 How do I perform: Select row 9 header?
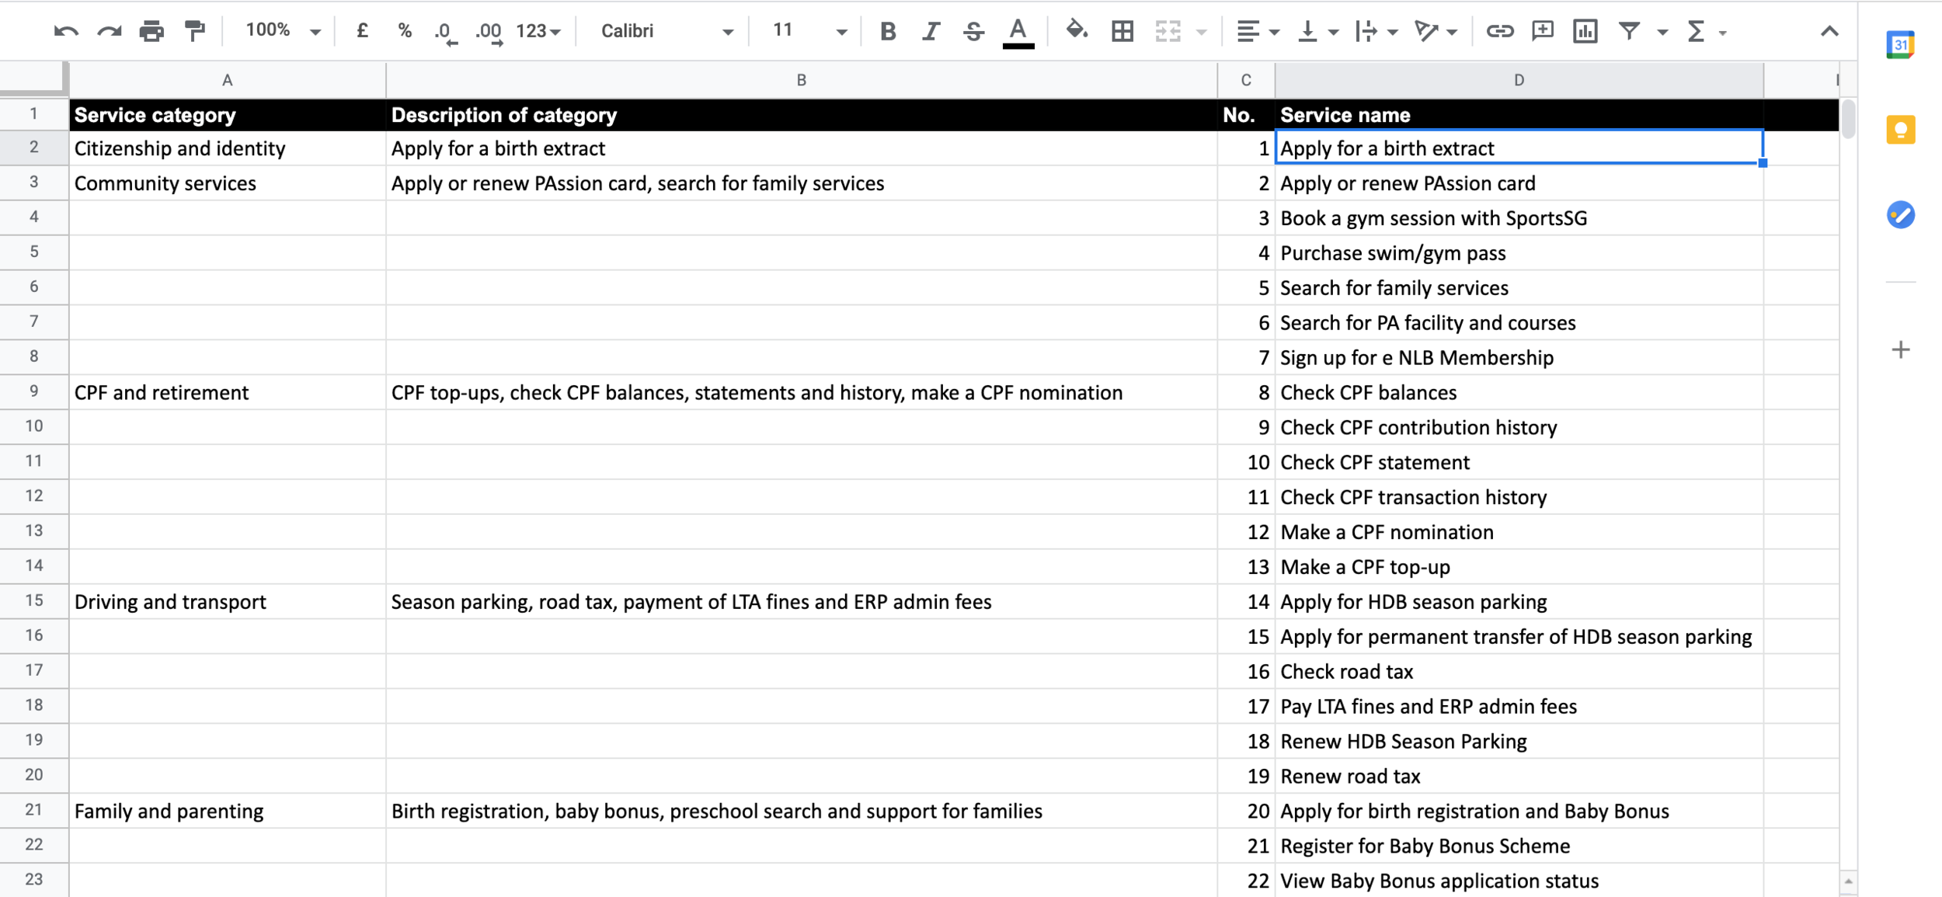point(33,391)
